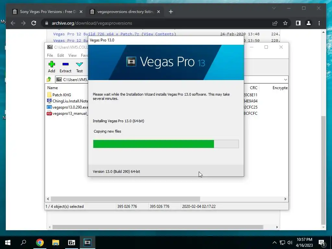The height and width of the screenshot is (249, 332).
Task: Switch to Vegas Pro installer taskbar icon
Action: pyautogui.click(x=88, y=243)
